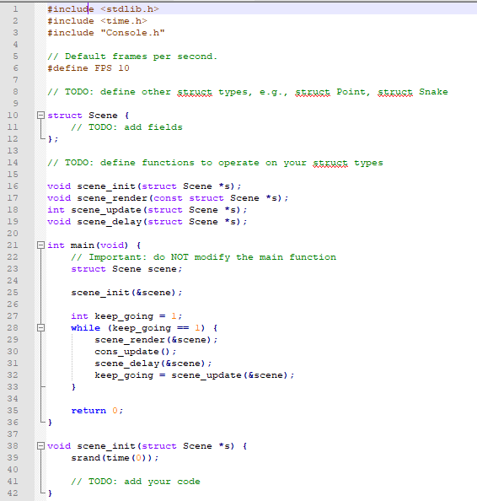Viewport: 477px width, 501px height.
Task: Click the 'scene_render(&scene);' call
Action: [x=156, y=340]
